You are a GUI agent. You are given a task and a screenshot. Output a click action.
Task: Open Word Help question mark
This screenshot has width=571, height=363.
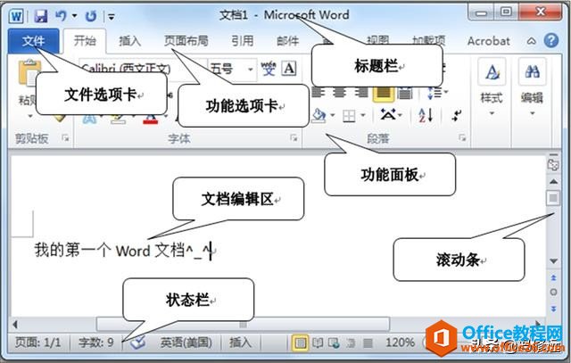pos(551,40)
